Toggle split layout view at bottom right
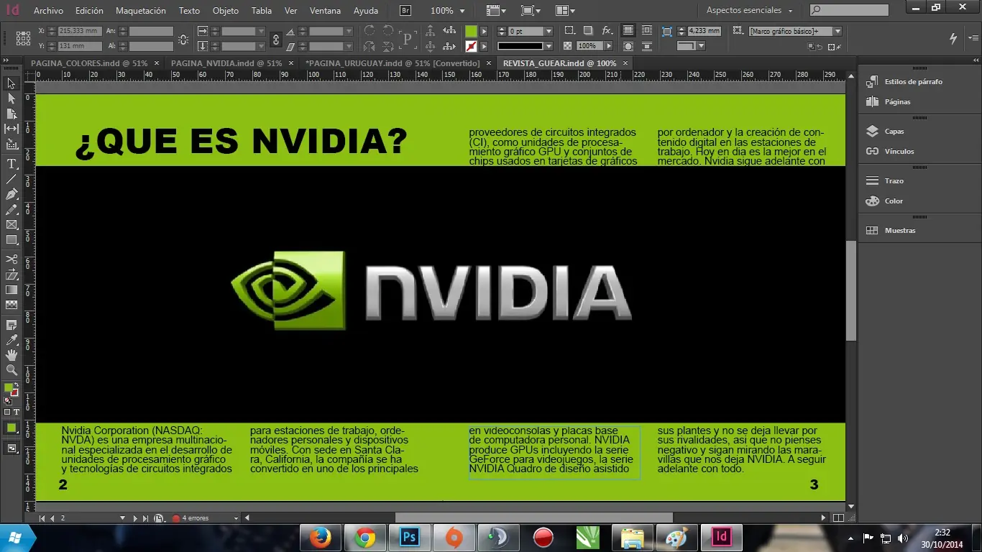 point(838,517)
